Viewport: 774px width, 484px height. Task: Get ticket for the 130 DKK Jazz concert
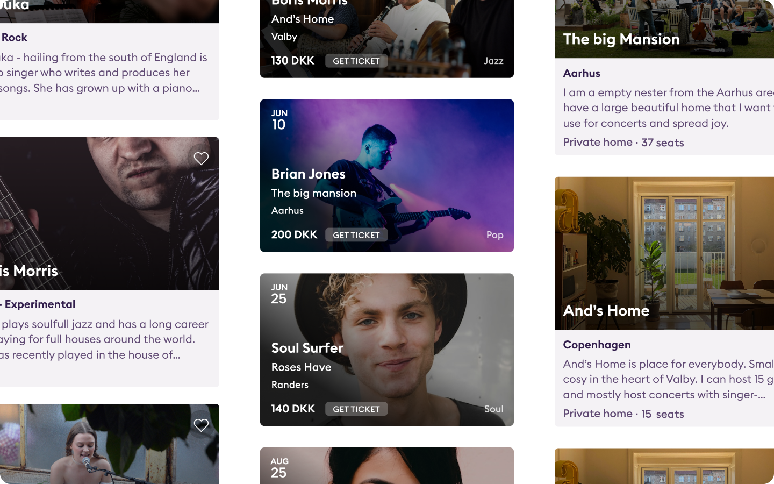(x=356, y=61)
